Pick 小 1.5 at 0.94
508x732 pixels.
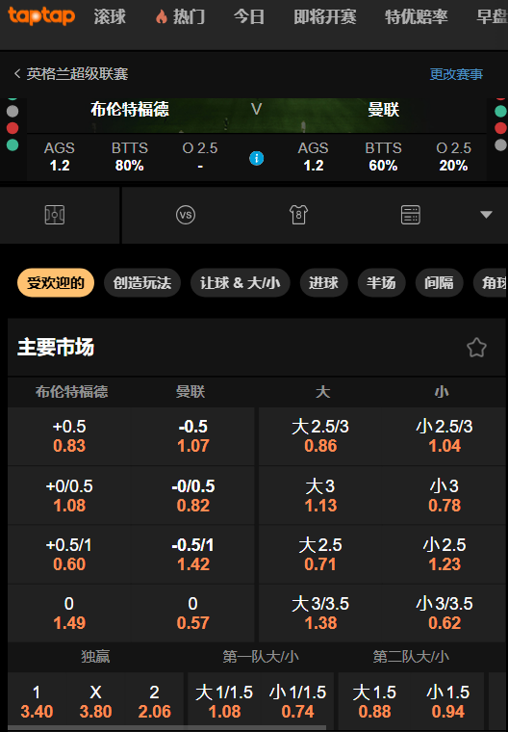tap(447, 701)
